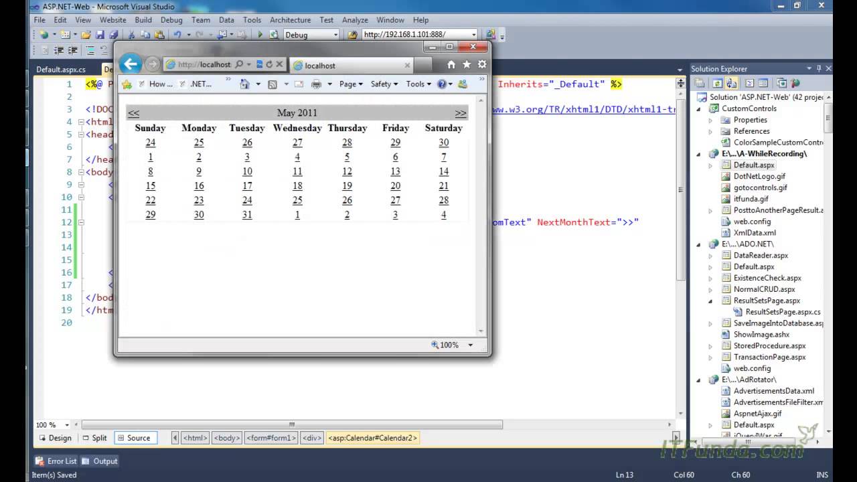Image resolution: width=857 pixels, height=482 pixels.
Task: Select the localhost browser tab
Action: click(352, 65)
